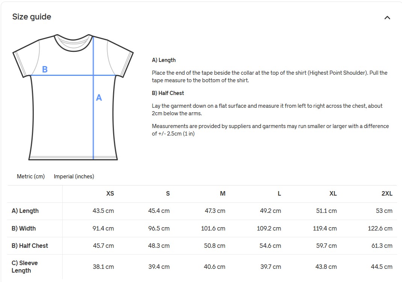Image resolution: width=402 pixels, height=282 pixels.
Task: Select the Metric (cm) tab
Action: [30, 176]
